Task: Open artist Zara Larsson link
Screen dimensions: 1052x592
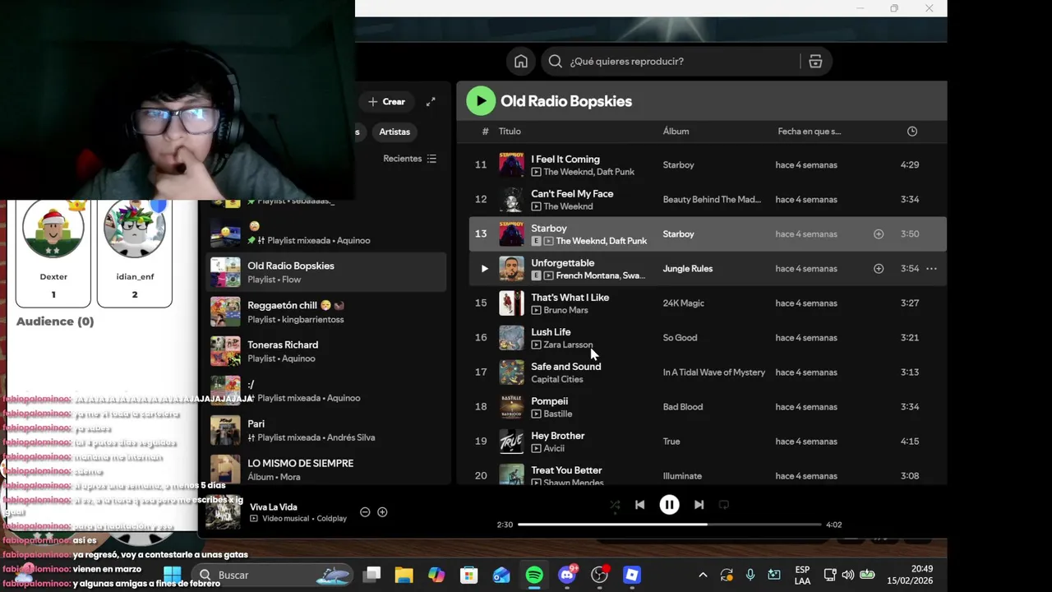Action: (x=568, y=345)
